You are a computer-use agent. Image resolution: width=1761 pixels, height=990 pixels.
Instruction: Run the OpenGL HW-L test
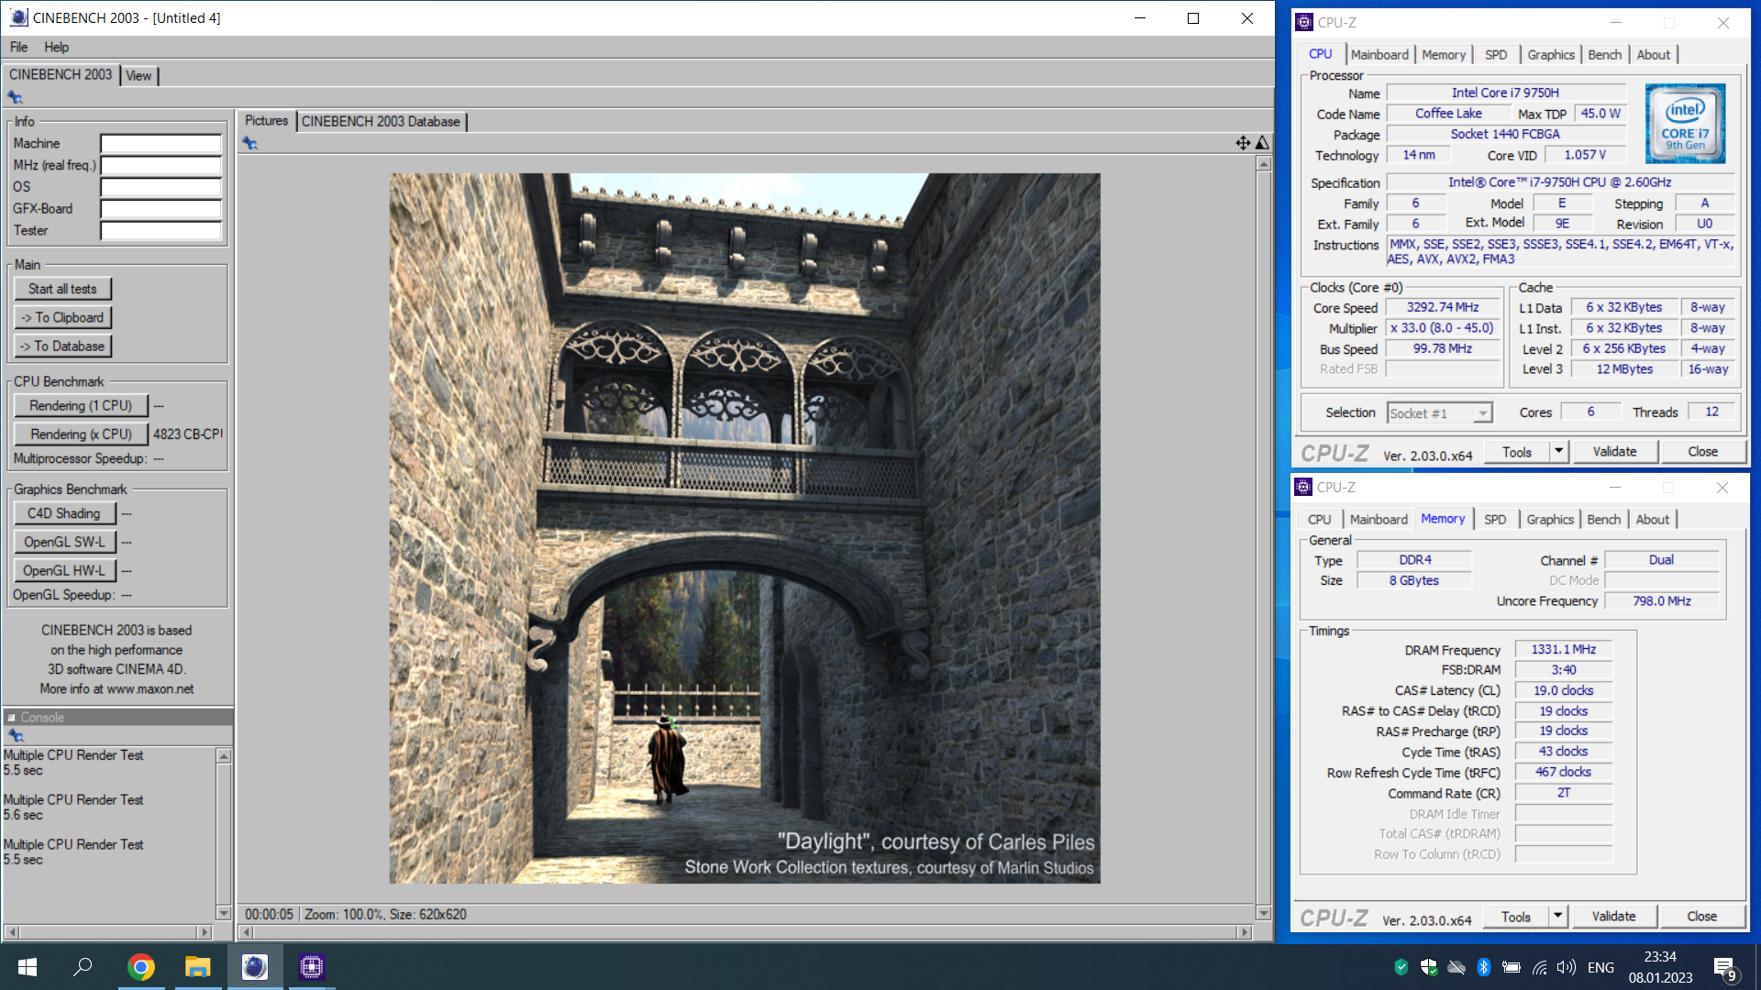pyautogui.click(x=64, y=570)
